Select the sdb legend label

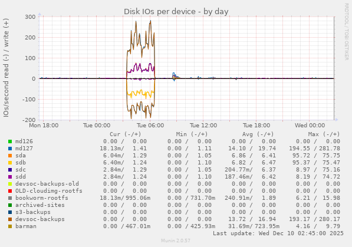21,163
